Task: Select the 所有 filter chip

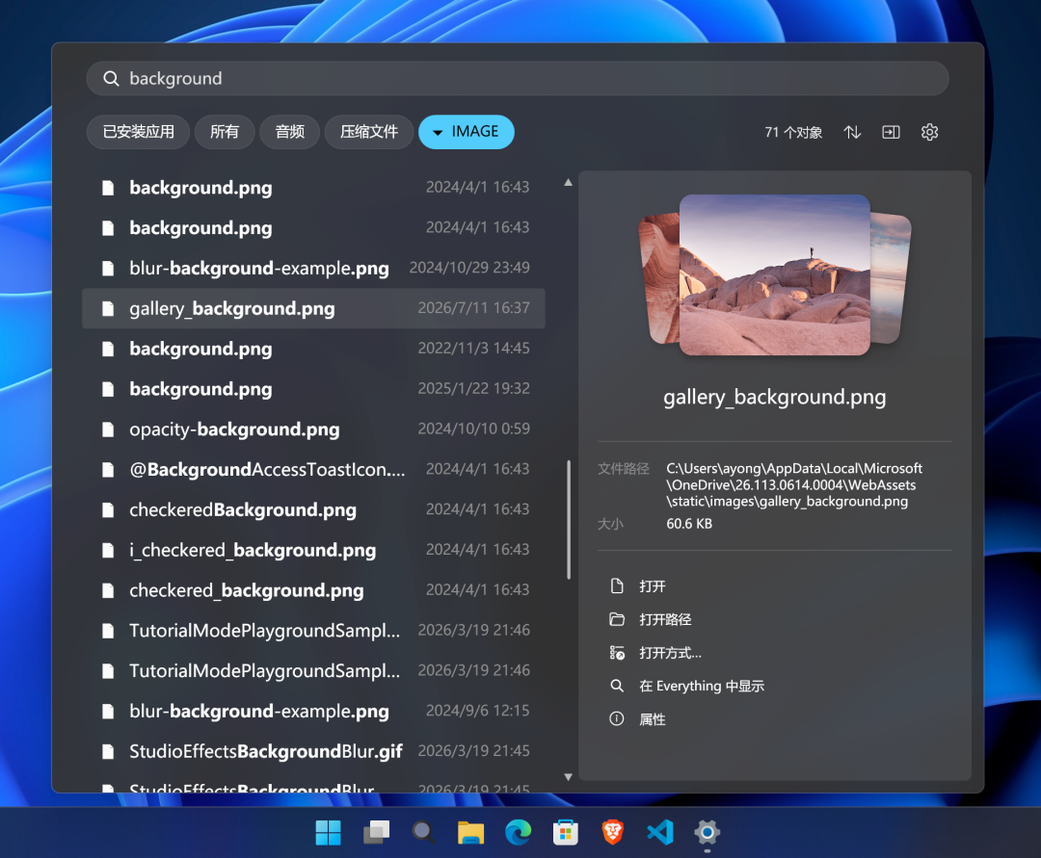Action: click(x=225, y=132)
